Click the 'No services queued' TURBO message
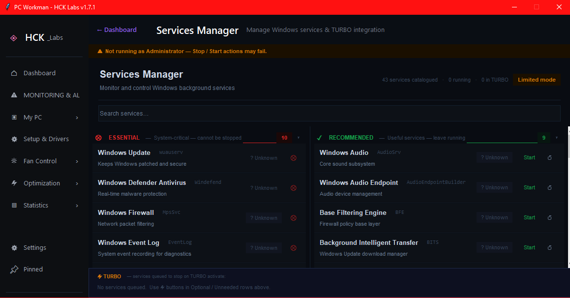 [183, 288]
